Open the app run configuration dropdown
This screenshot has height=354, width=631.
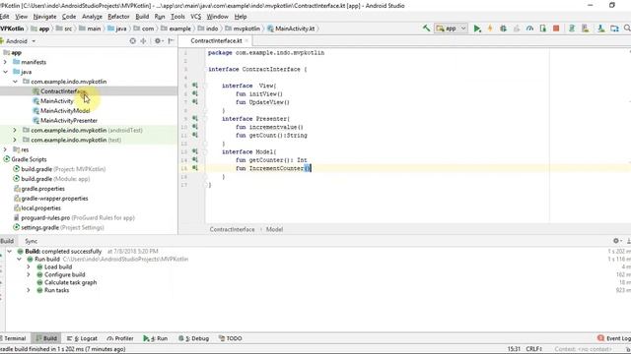pos(451,29)
